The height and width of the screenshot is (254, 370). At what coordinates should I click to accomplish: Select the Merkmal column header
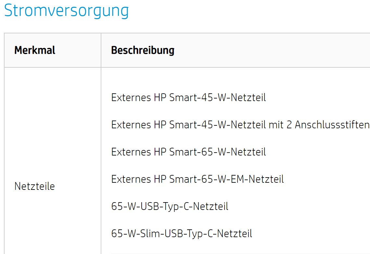coord(35,50)
